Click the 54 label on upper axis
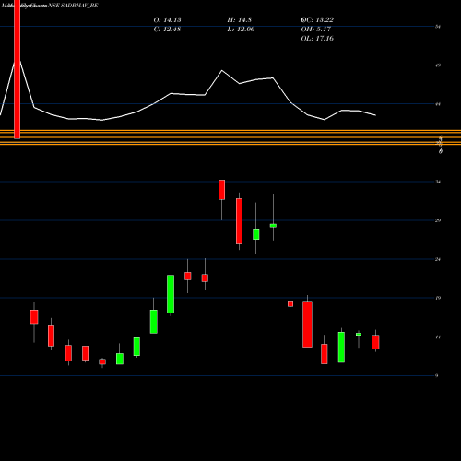 (x=438, y=27)
